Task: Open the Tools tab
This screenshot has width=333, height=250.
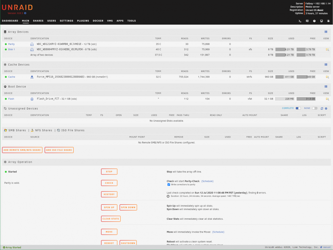Action: [x=132, y=21]
